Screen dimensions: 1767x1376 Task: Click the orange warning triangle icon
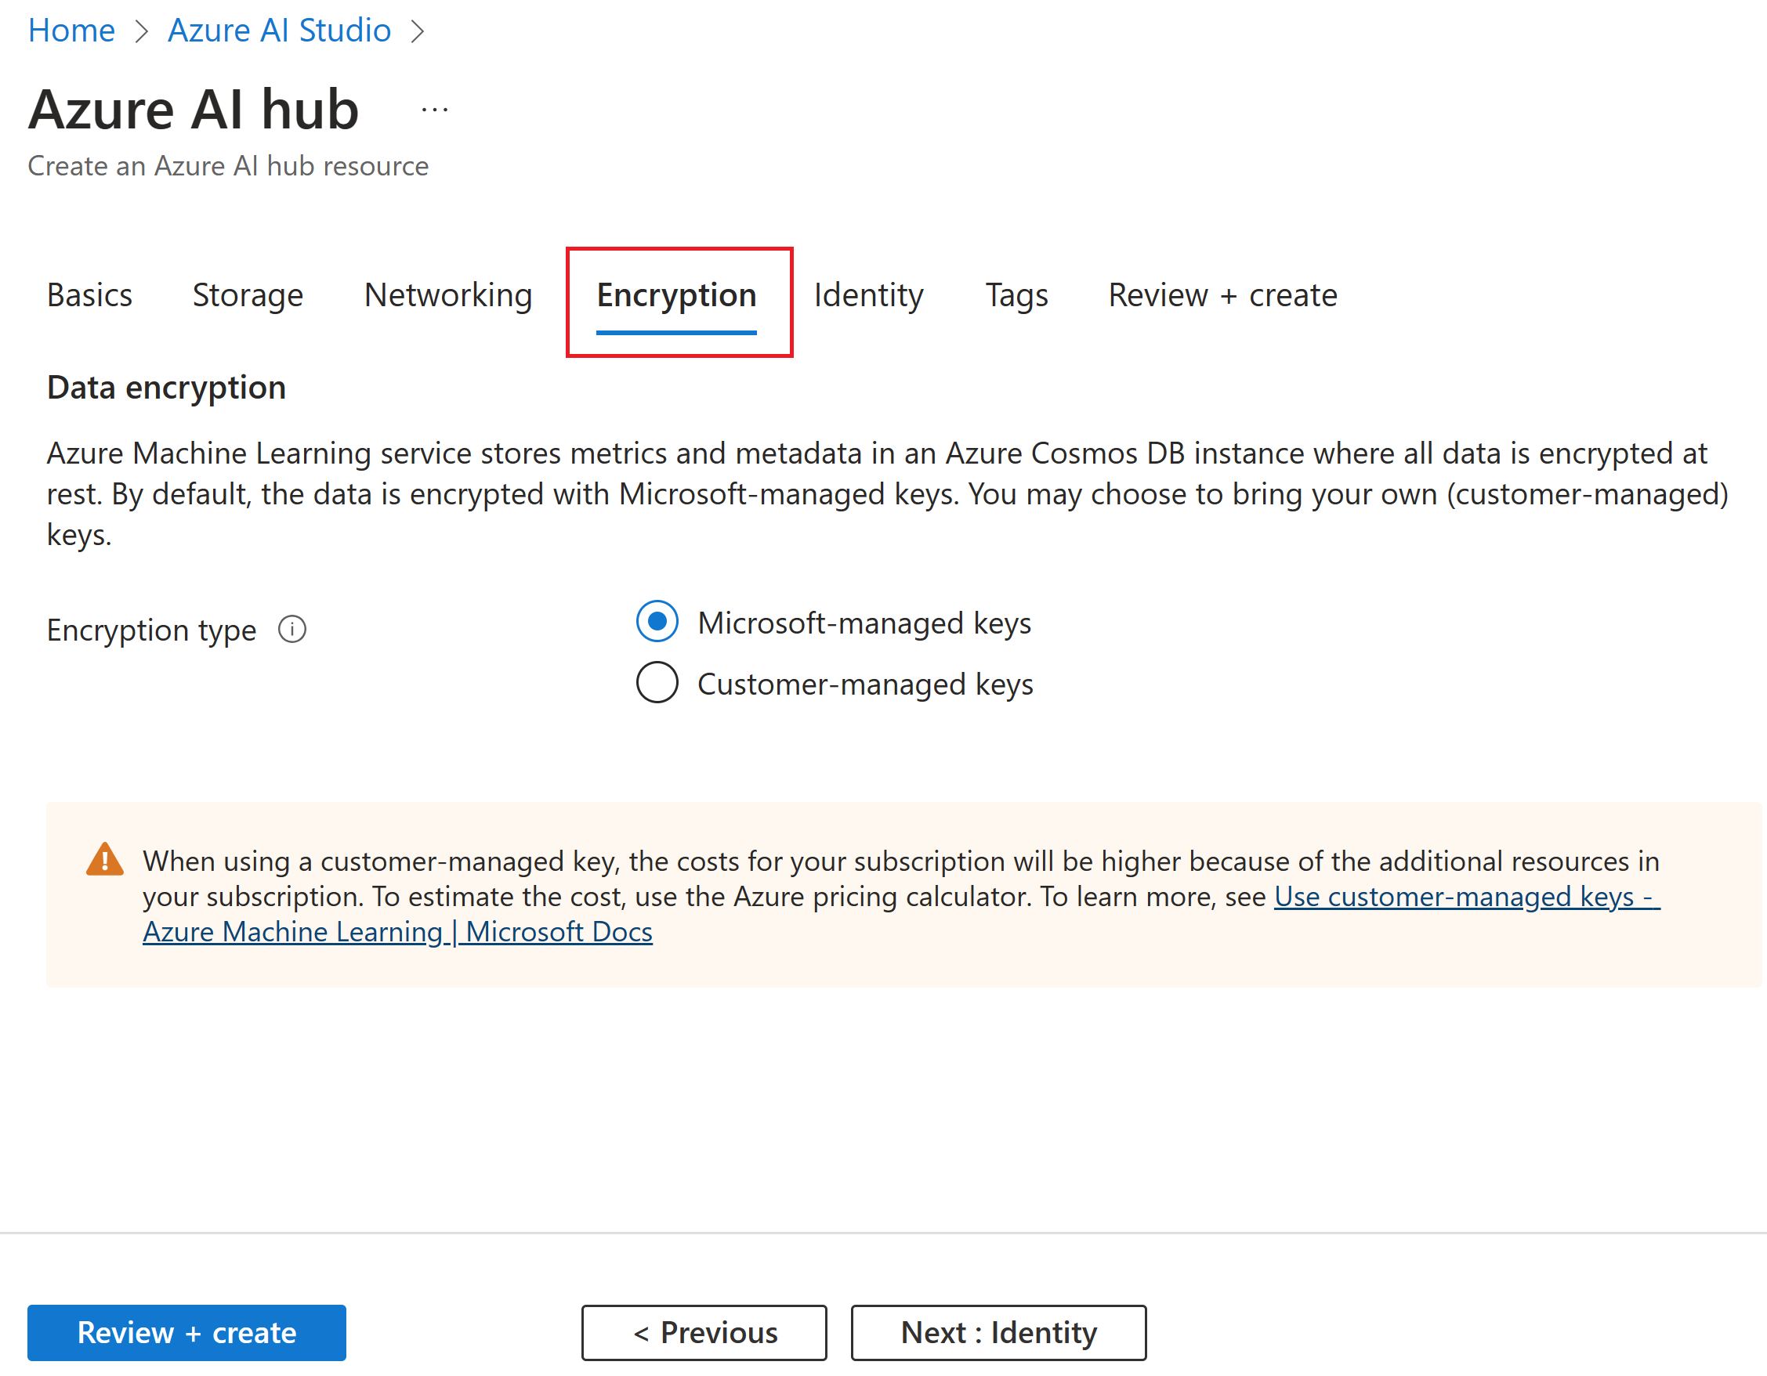coord(105,860)
